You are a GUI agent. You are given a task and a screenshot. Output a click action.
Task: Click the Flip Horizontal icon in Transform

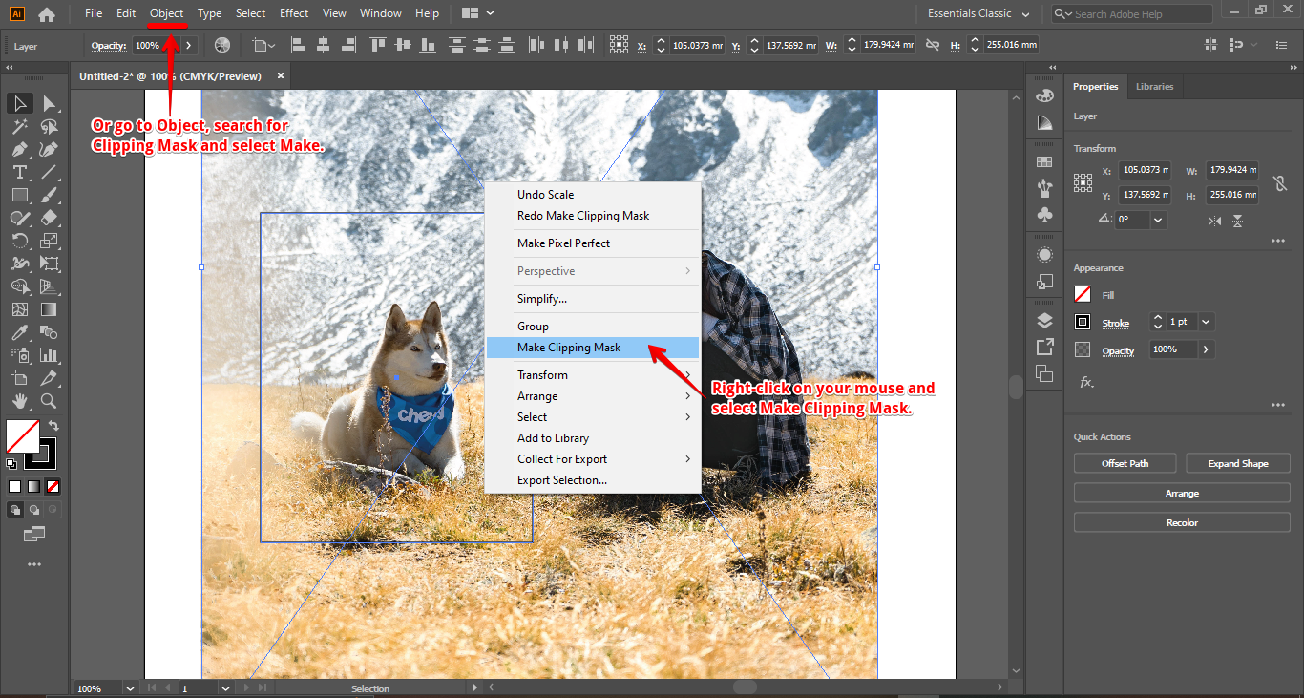(x=1214, y=221)
